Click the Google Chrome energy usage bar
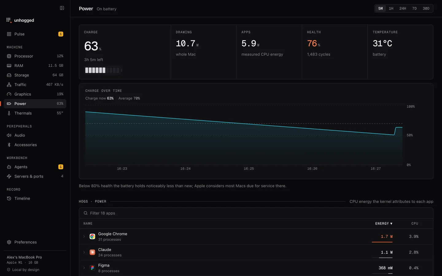Screen dimensions: 442x276 (382, 242)
